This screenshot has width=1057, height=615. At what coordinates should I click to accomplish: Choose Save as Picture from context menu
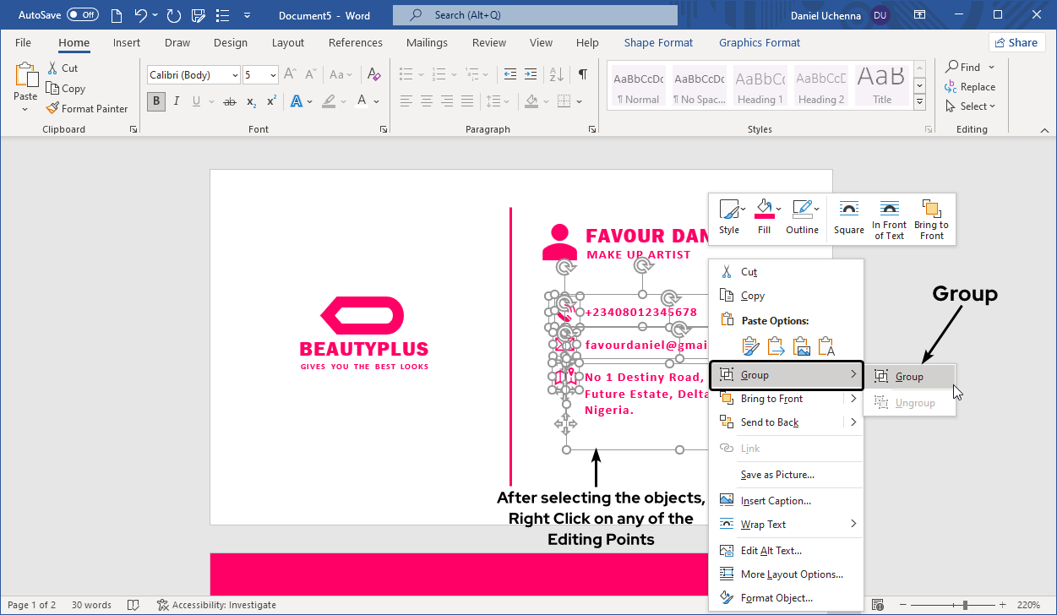pyautogui.click(x=776, y=475)
